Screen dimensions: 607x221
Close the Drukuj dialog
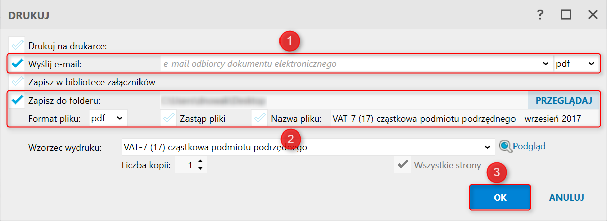593,15
